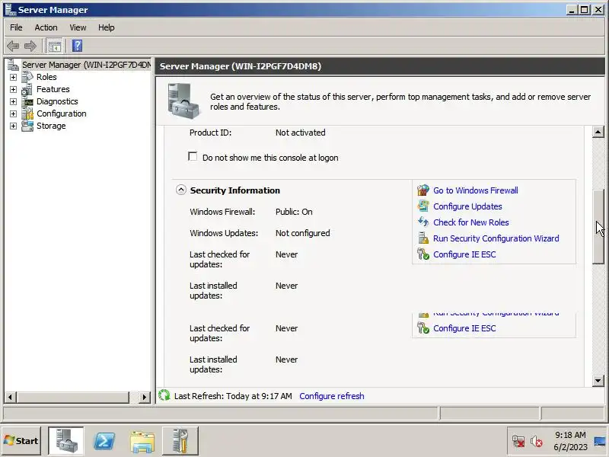Launch Windows PowerShell from the taskbar

coord(104,441)
